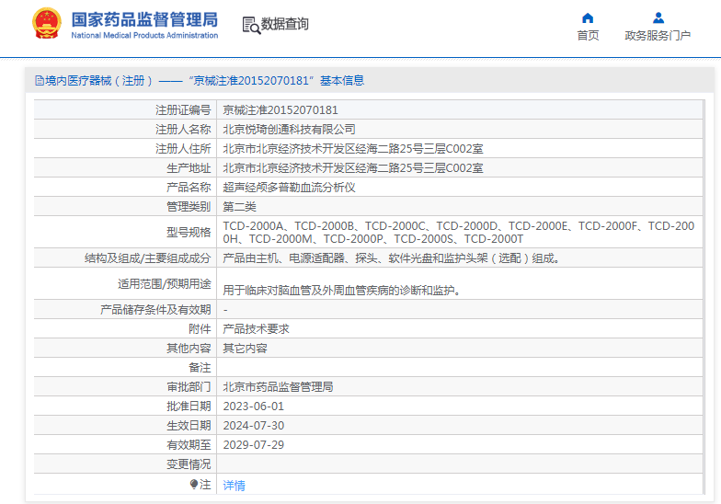Select the TCD-2000A model list cell
721x504 pixels.
[x=458, y=232]
